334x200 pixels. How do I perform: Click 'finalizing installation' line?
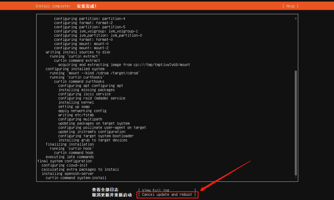(70, 144)
